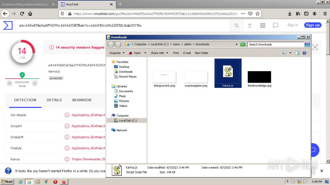Open a new Firefox tab
Screen dimensions: 330x185
pyautogui.click(x=120, y=4)
